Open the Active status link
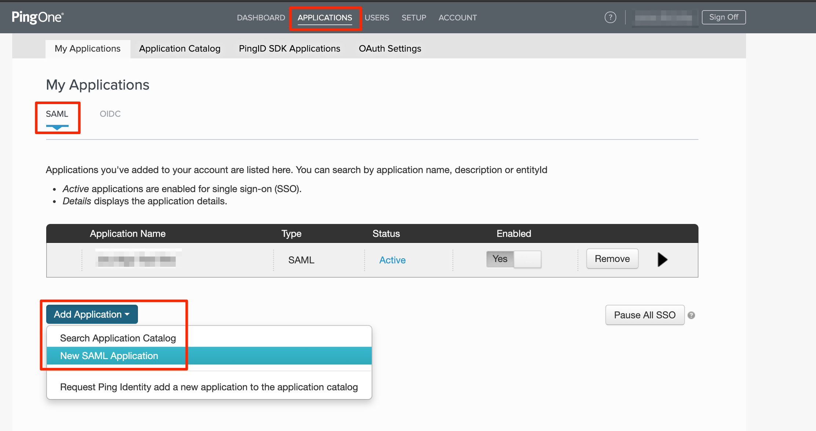Screen dimensions: 816x431 pyautogui.click(x=392, y=260)
